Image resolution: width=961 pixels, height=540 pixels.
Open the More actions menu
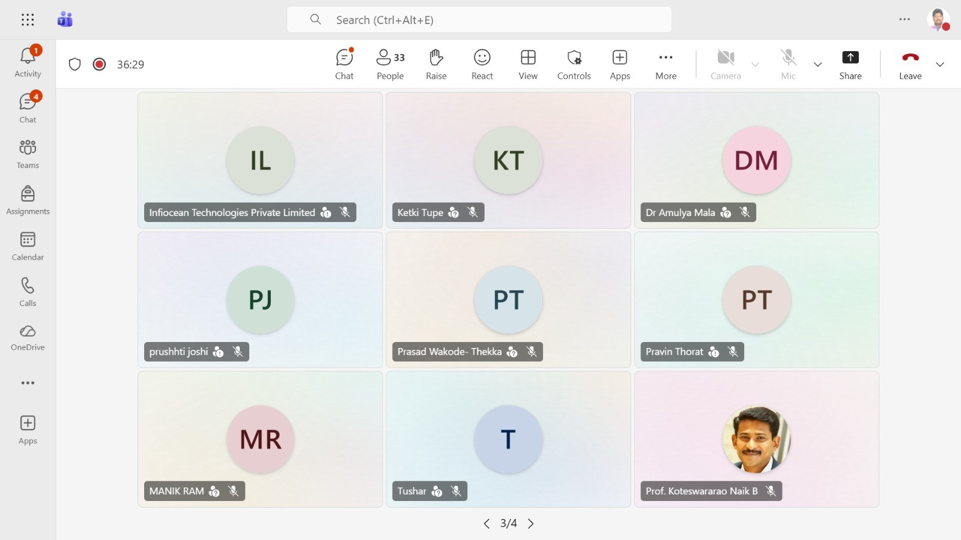click(x=665, y=64)
